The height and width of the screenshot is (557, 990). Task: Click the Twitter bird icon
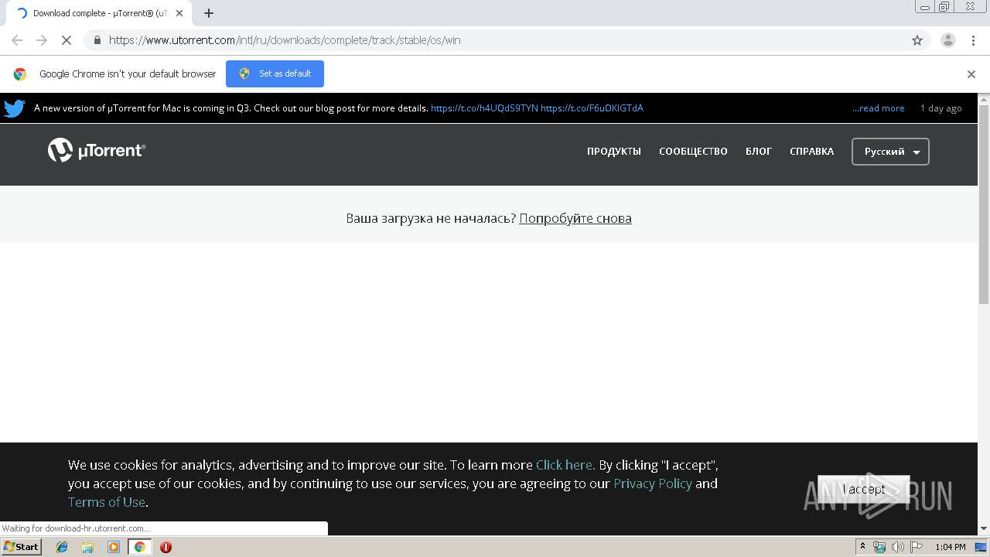(x=15, y=108)
